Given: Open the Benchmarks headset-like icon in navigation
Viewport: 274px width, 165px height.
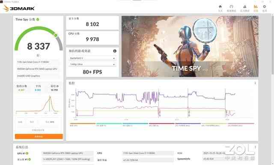Looking at the screenshot, I should (231, 8).
